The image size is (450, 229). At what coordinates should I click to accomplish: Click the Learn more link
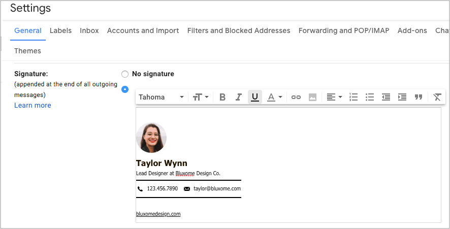click(x=33, y=105)
